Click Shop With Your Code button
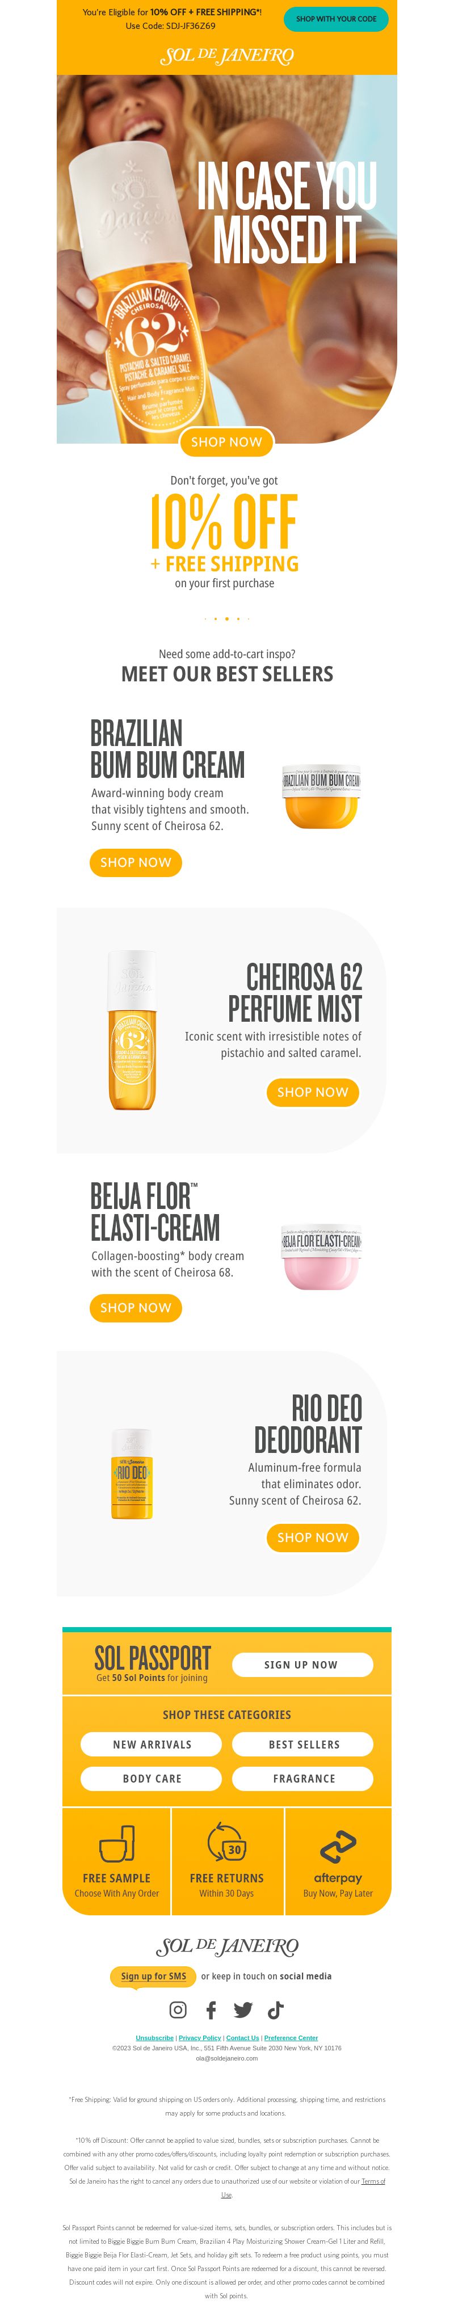Screen dimensions: 454x2313 [x=336, y=19]
